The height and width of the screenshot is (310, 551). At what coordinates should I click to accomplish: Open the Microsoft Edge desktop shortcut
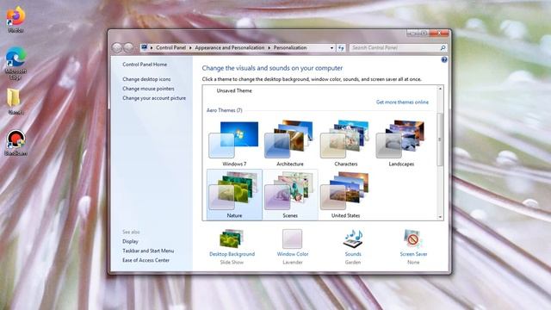(15, 58)
